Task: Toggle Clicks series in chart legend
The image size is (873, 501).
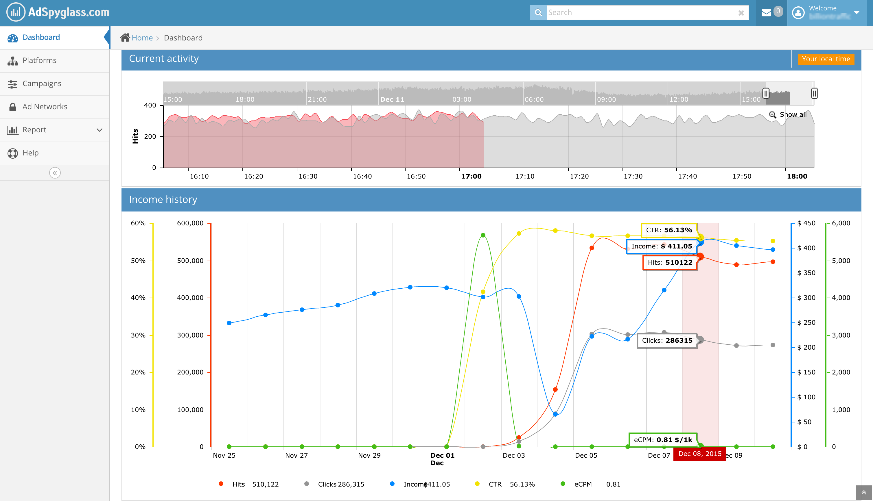Action: (327, 484)
